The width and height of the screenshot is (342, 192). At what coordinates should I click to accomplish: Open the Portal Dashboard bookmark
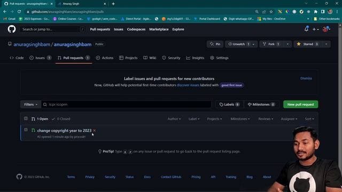(x=207, y=19)
